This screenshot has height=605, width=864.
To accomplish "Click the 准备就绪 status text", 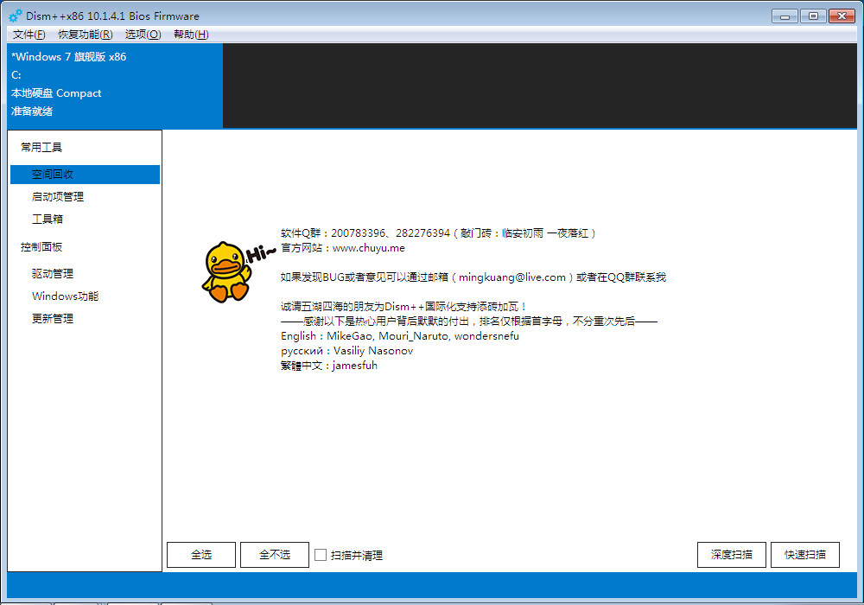I will [x=32, y=111].
